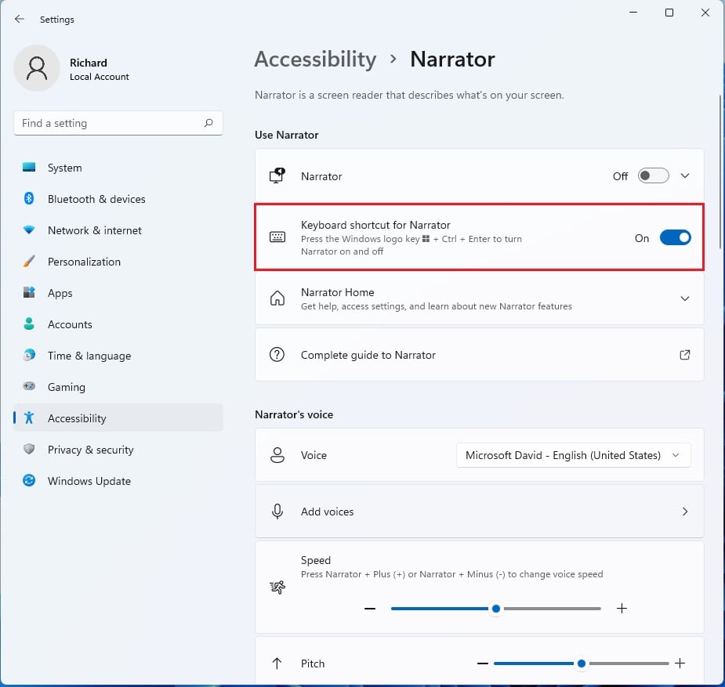Click the Narrator Home house icon
Image resolution: width=725 pixels, height=687 pixels.
pos(277,298)
